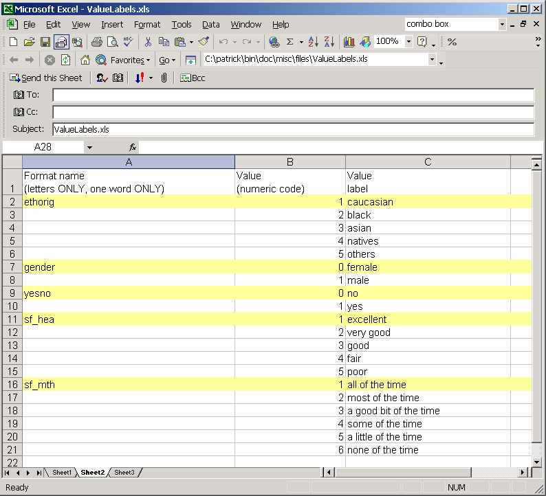Select the Format Painter brush icon
Viewport: 546px width, 496px height.
click(x=203, y=42)
